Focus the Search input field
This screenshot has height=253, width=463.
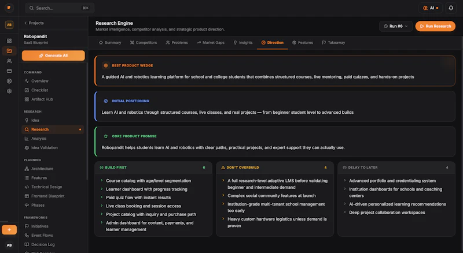pyautogui.click(x=60, y=8)
